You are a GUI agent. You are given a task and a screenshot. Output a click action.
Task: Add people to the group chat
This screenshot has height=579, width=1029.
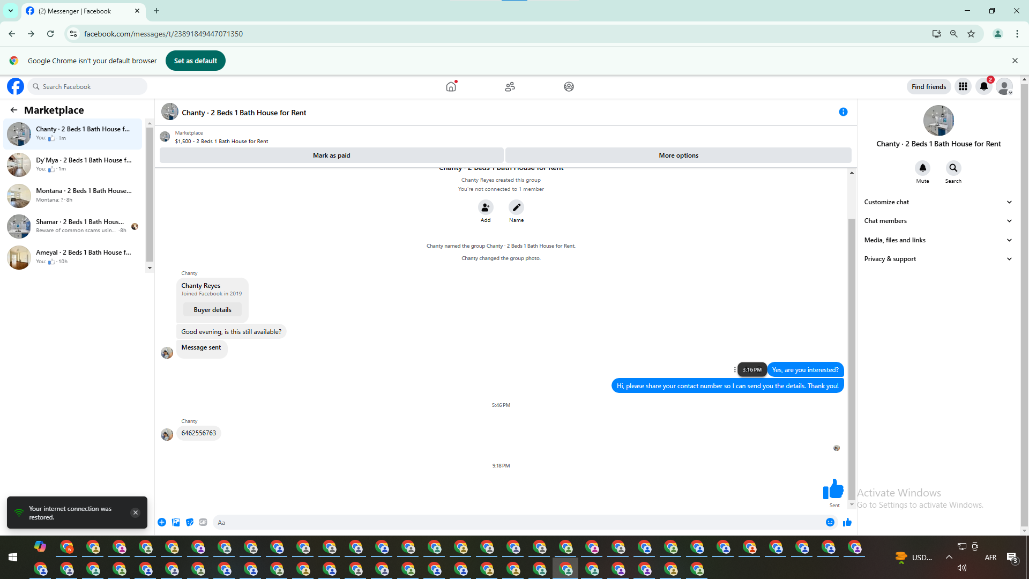click(486, 207)
